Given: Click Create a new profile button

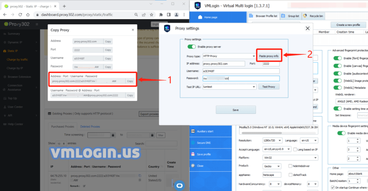Looking at the screenshot, I should coord(348,25).
